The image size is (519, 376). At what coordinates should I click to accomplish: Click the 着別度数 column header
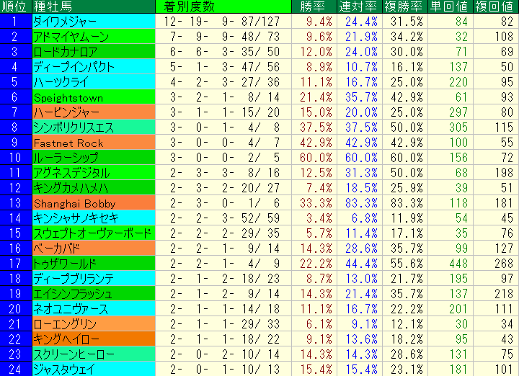tap(223, 6)
